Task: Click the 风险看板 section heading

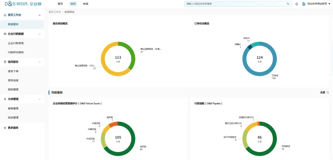Action: click(x=57, y=93)
